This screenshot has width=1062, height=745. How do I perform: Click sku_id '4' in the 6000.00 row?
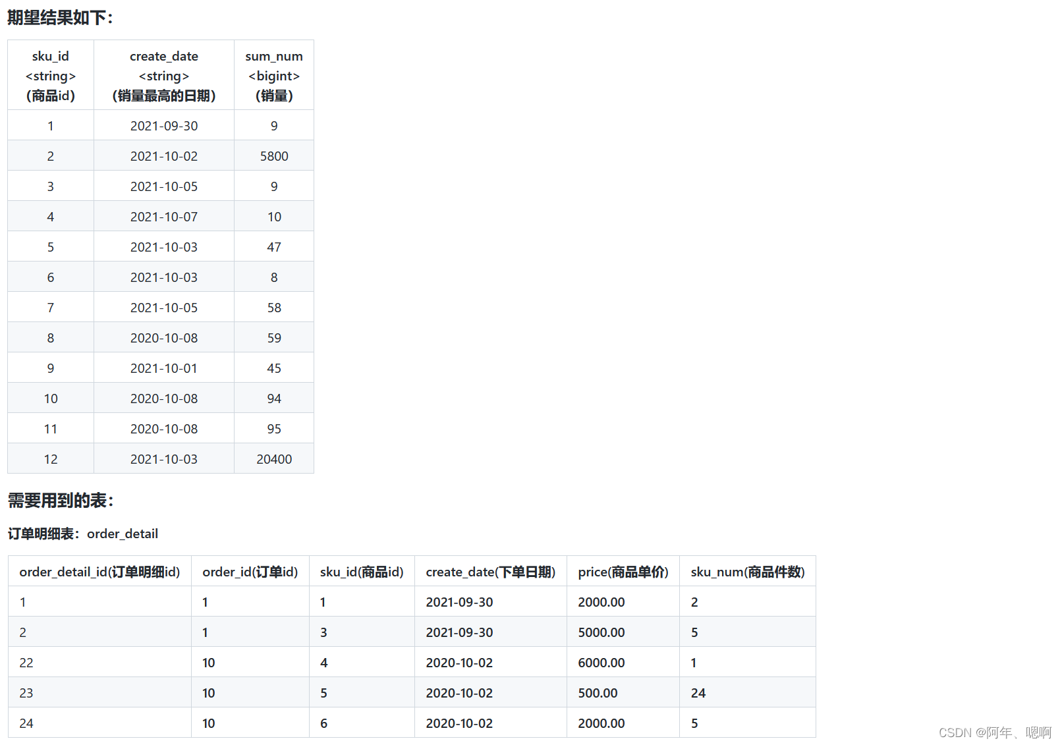[323, 663]
